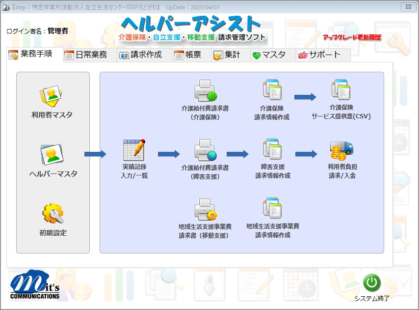Screen dimensions: 419x310
Task: Click the 実績記録 入力/一覧 label
Action: pos(134,171)
